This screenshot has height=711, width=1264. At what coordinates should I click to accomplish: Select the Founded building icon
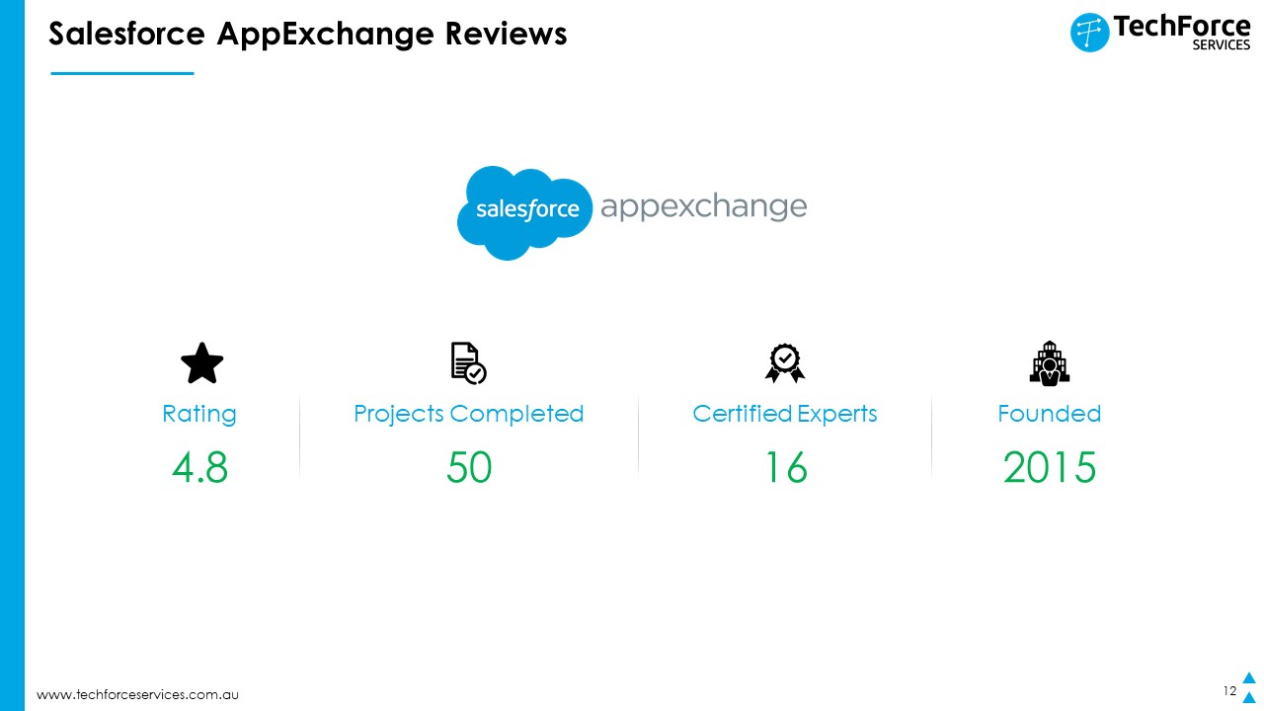1050,363
